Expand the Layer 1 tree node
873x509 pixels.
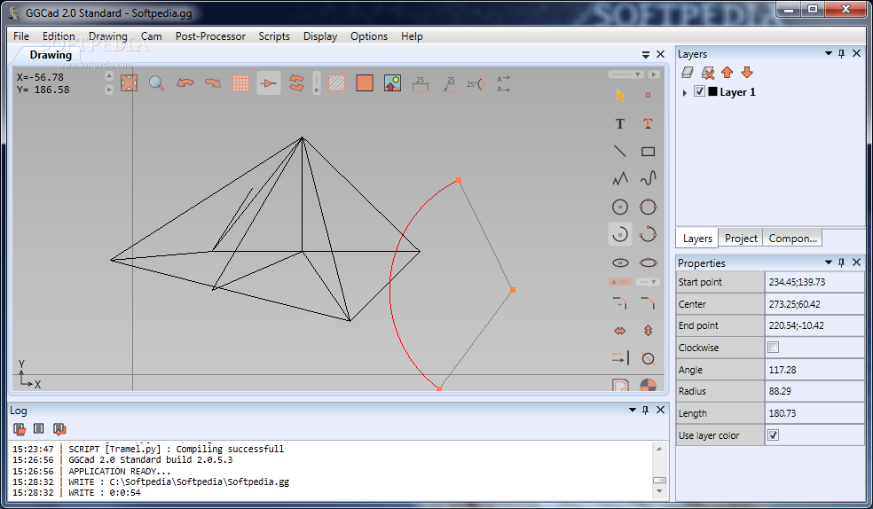click(685, 92)
